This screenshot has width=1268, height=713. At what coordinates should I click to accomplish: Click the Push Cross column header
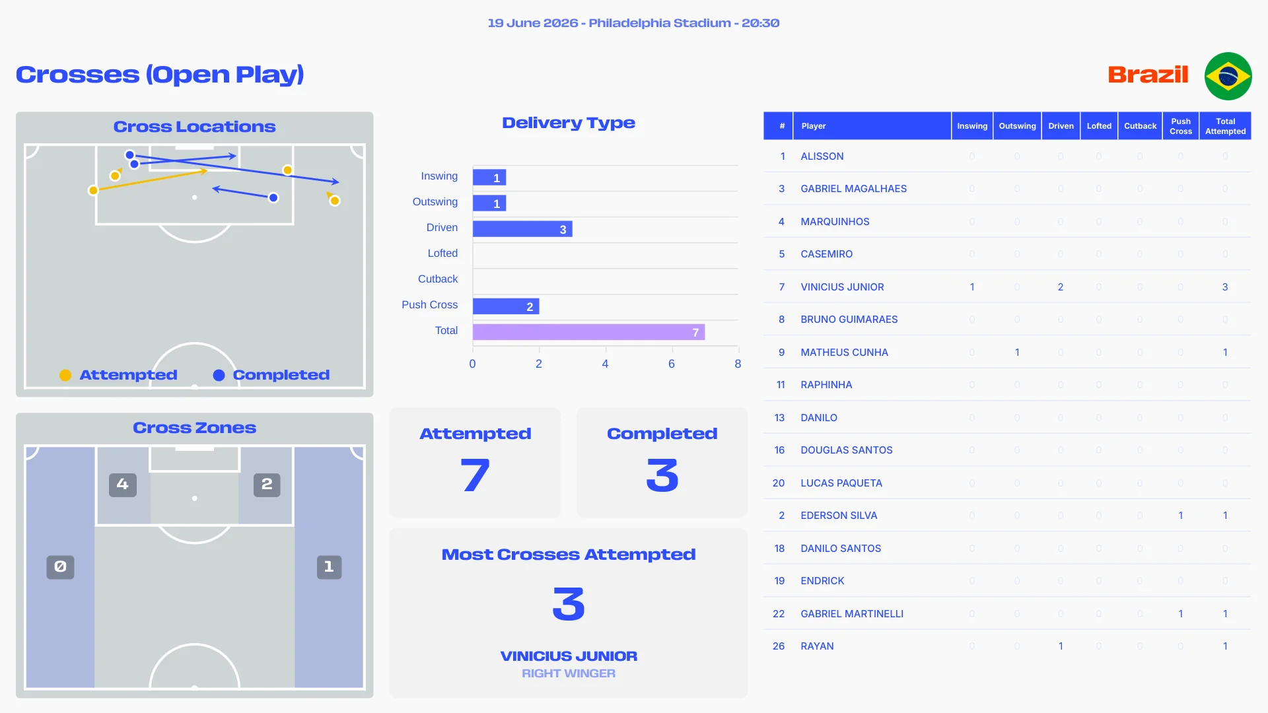[1181, 125]
